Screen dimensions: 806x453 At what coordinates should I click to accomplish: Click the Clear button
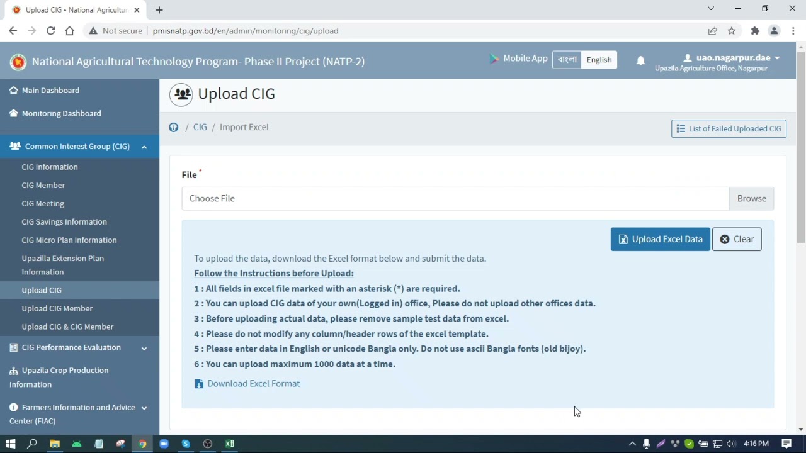tap(737, 239)
